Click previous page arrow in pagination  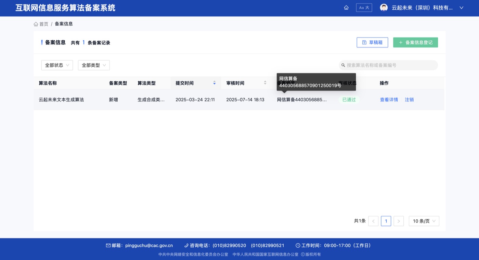pyautogui.click(x=373, y=221)
